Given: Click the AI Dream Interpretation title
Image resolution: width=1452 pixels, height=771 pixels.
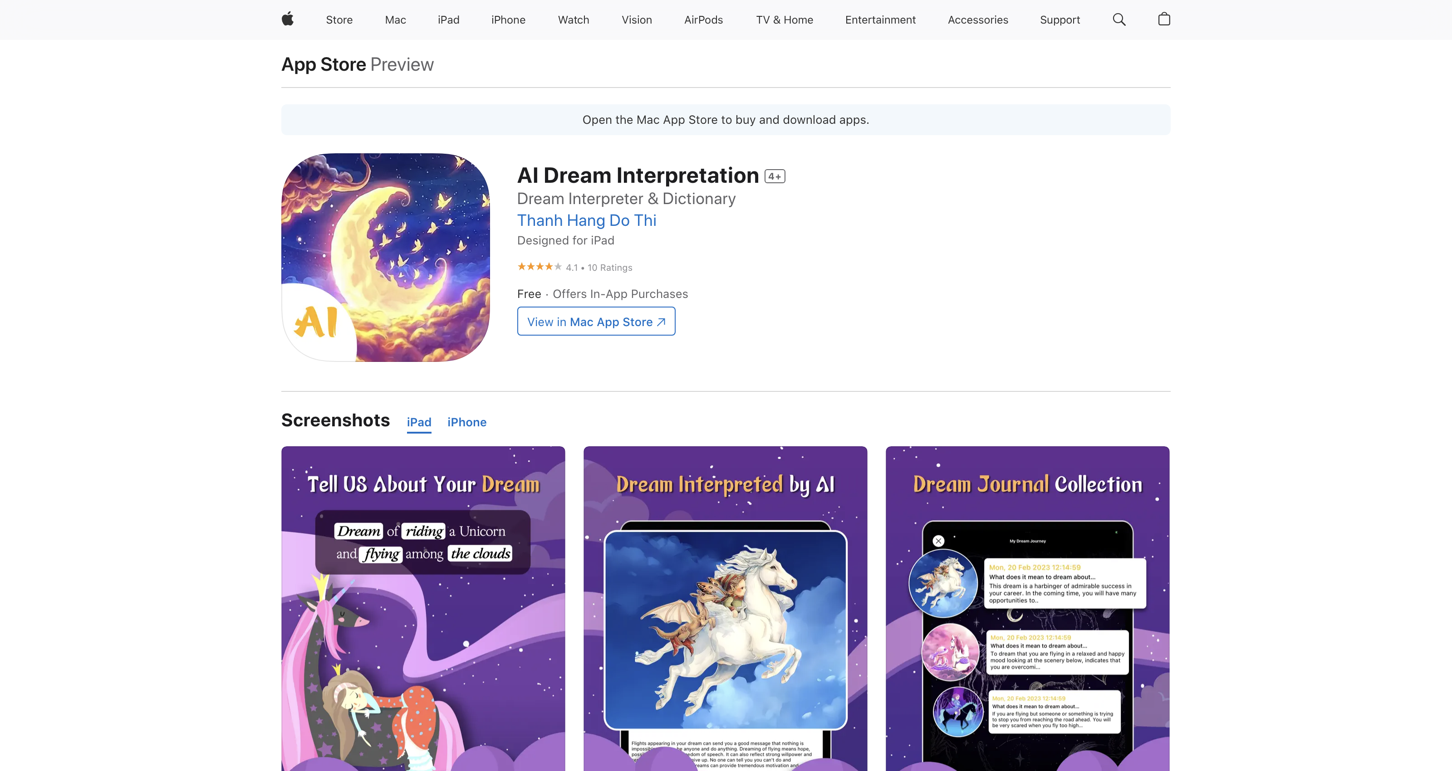Looking at the screenshot, I should (638, 176).
